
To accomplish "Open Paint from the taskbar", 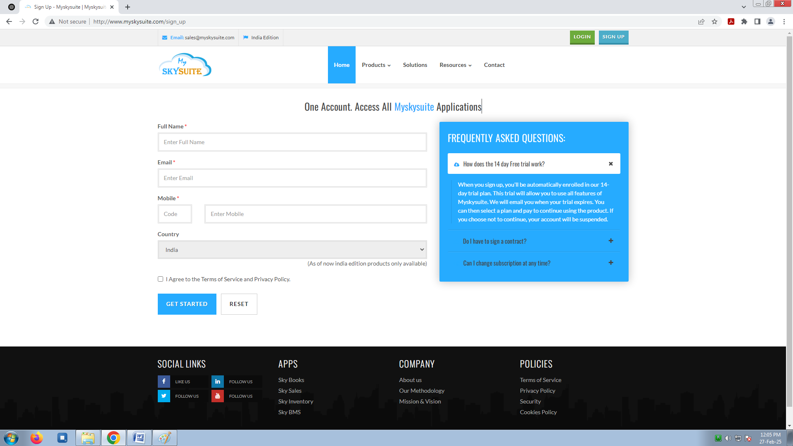I will 165,438.
